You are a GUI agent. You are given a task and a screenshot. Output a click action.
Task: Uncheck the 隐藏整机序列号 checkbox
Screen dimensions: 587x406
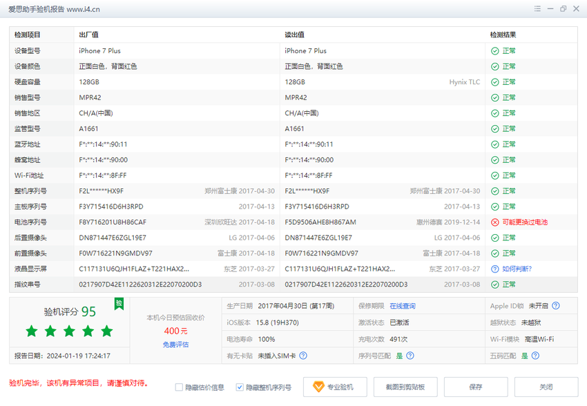click(240, 387)
